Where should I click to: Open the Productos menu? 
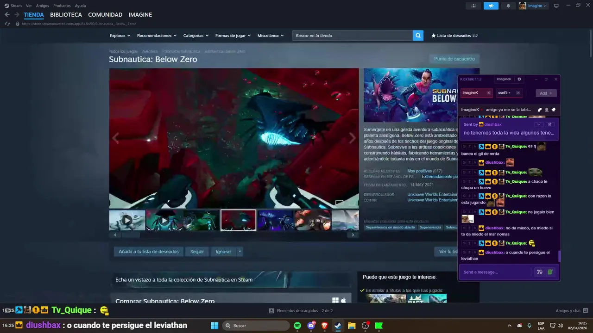pos(62,6)
